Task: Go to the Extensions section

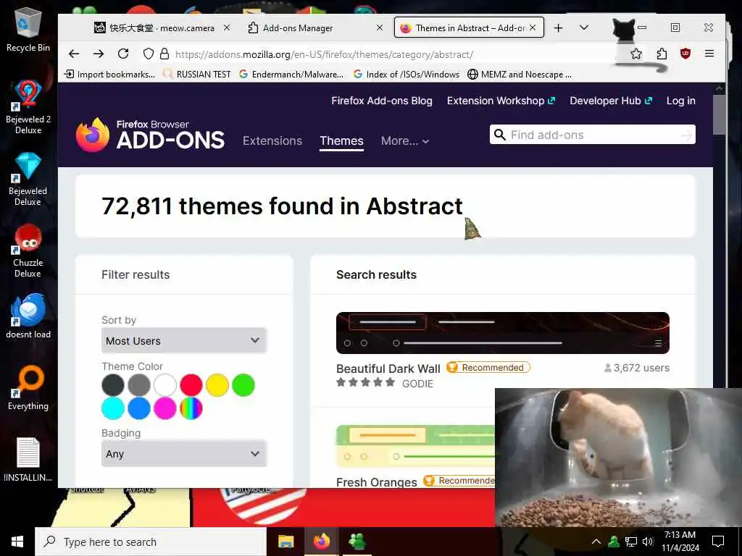Action: coord(272,141)
